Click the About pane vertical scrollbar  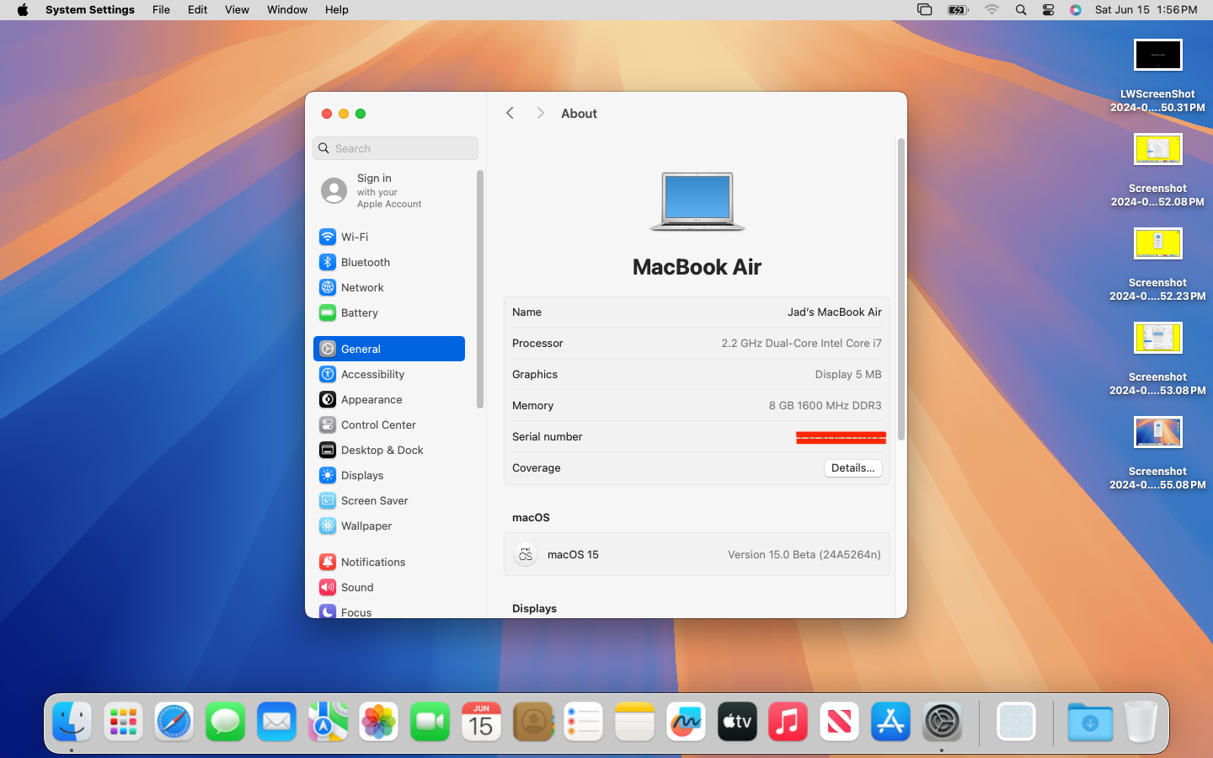click(900, 289)
